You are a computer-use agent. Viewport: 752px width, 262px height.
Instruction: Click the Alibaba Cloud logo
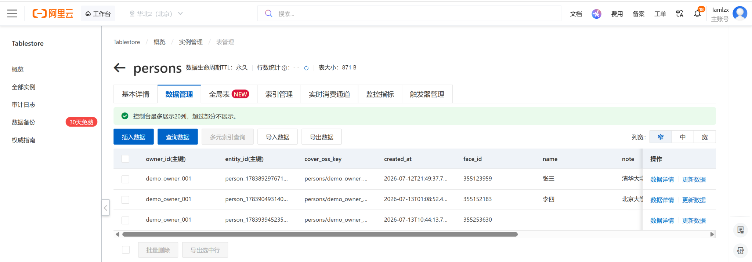[x=53, y=14]
